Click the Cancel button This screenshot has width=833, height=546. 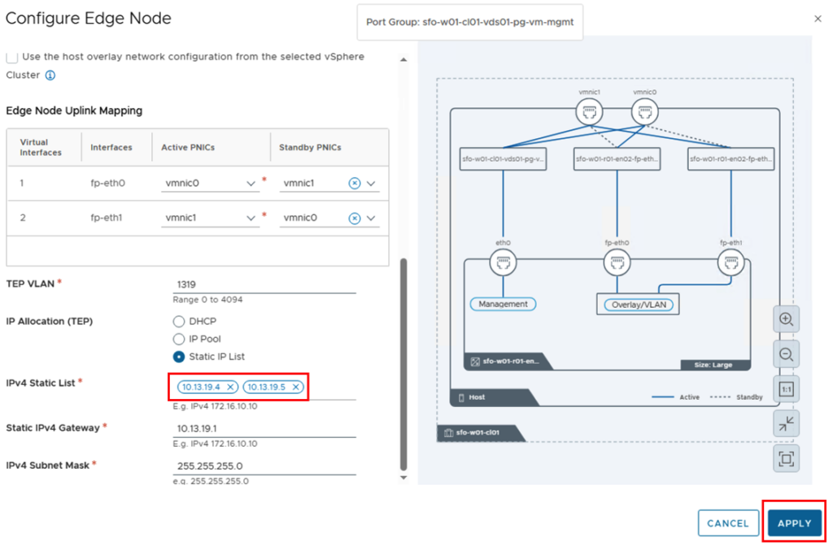[727, 523]
